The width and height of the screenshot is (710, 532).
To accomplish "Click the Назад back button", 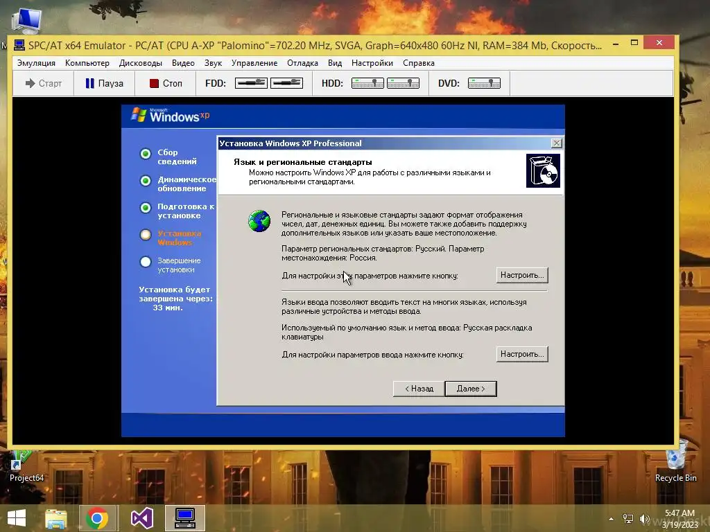I will click(x=419, y=389).
